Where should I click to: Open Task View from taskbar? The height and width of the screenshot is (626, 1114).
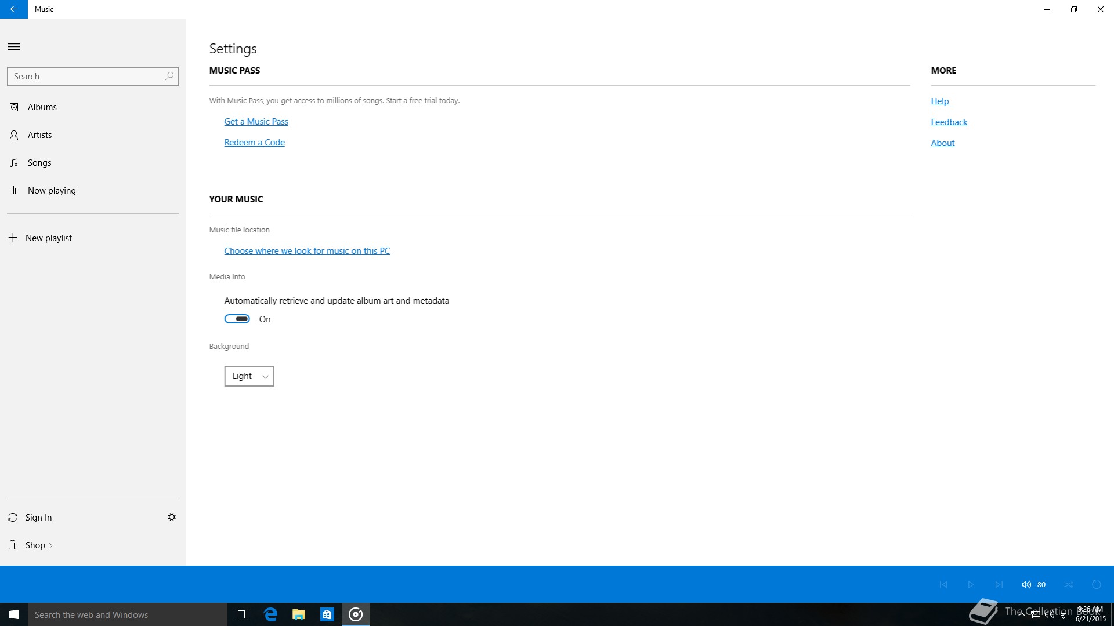[x=241, y=614]
